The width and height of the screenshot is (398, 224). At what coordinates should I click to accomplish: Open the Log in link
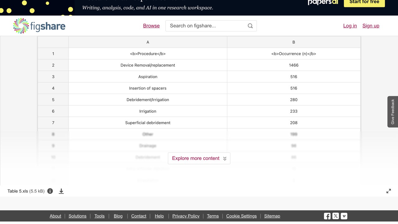tap(350, 26)
